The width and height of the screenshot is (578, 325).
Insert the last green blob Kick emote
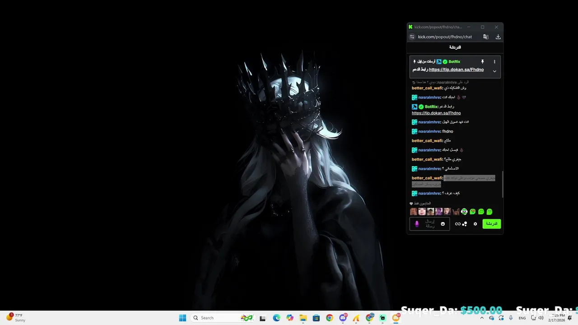tap(489, 212)
